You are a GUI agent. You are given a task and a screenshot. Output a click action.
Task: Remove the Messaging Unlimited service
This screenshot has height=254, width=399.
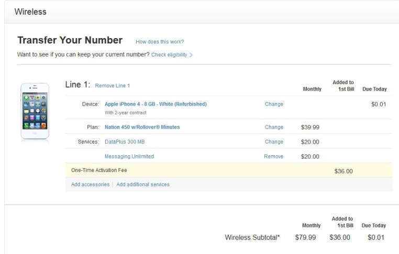point(273,156)
